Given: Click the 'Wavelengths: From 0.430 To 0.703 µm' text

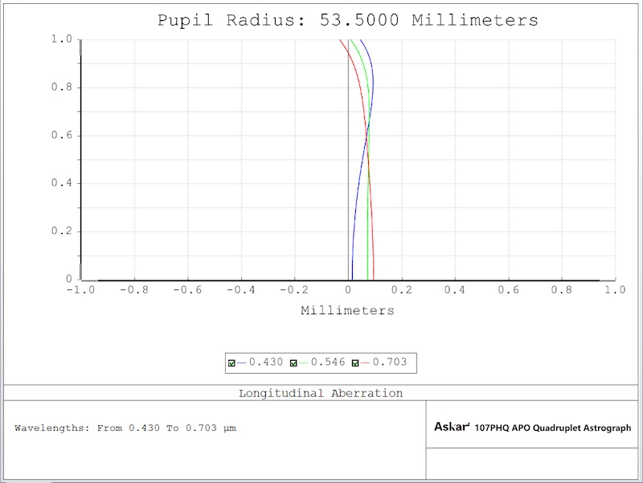Looking at the screenshot, I should 125,428.
